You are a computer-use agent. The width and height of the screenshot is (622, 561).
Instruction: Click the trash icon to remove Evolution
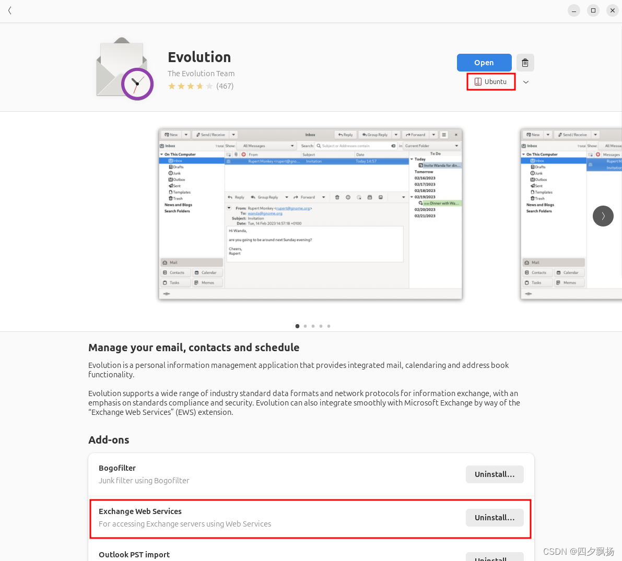[525, 62]
